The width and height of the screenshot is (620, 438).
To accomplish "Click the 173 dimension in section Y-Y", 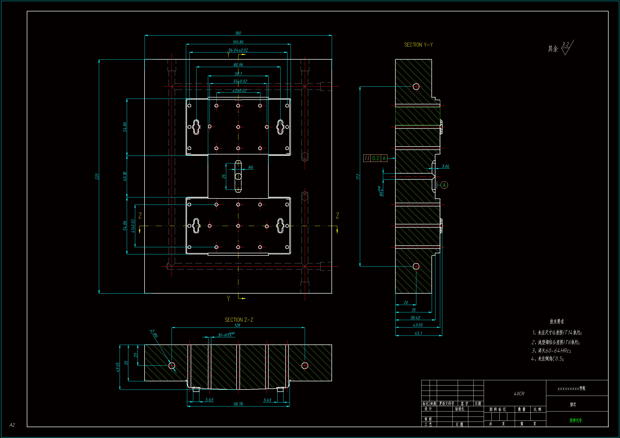I will (358, 176).
